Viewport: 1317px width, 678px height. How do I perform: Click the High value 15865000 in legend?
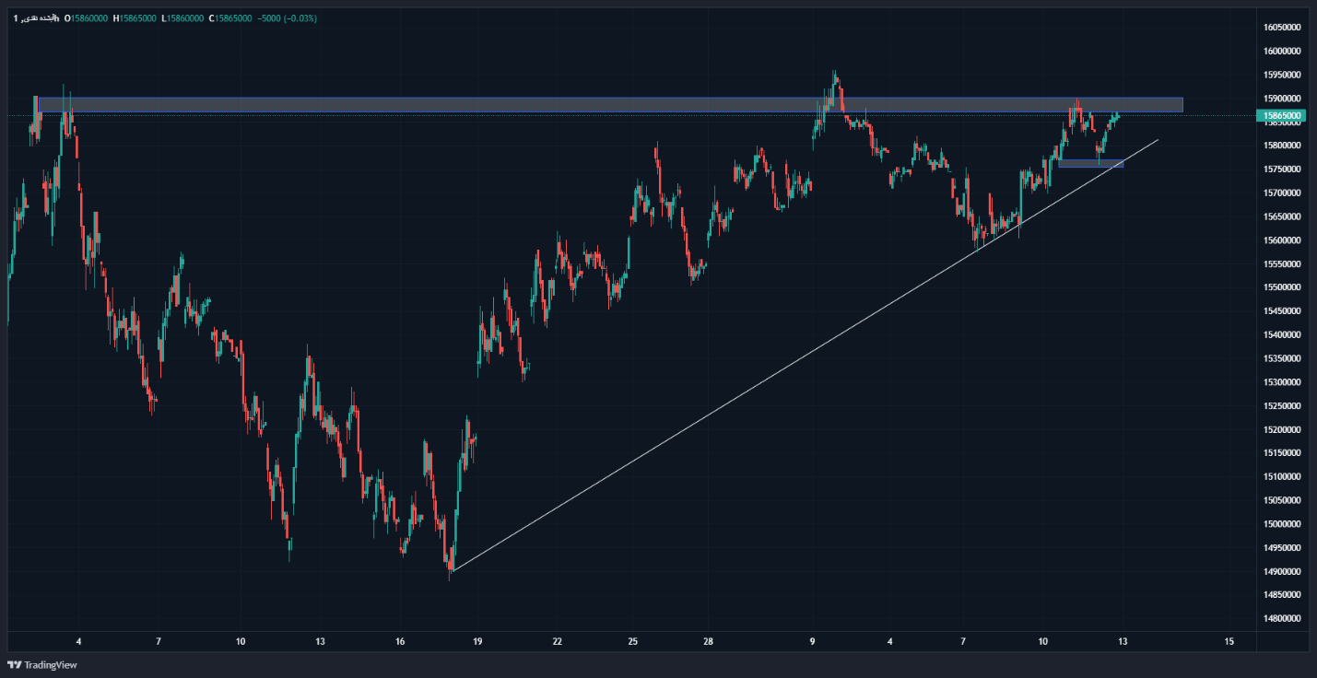click(137, 18)
